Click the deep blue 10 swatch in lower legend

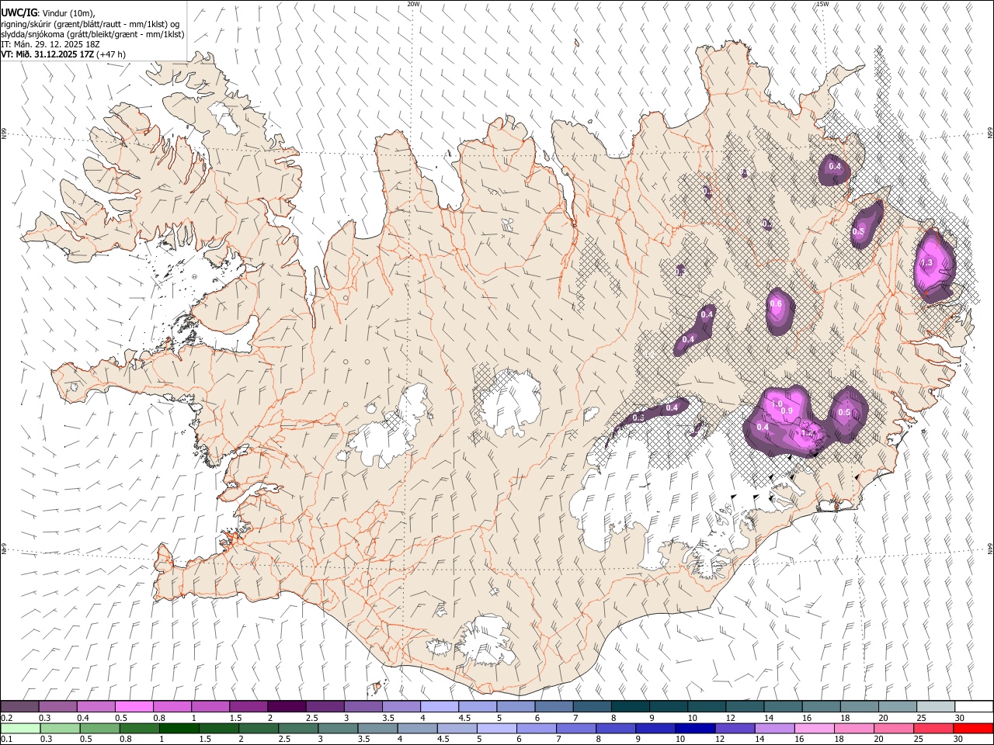694,728
